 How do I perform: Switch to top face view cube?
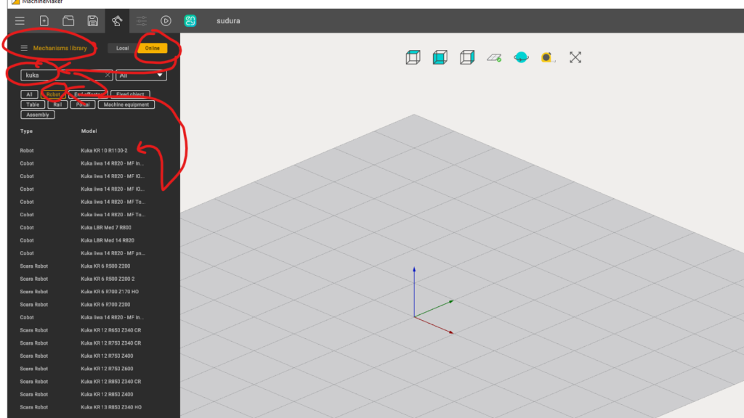point(413,57)
